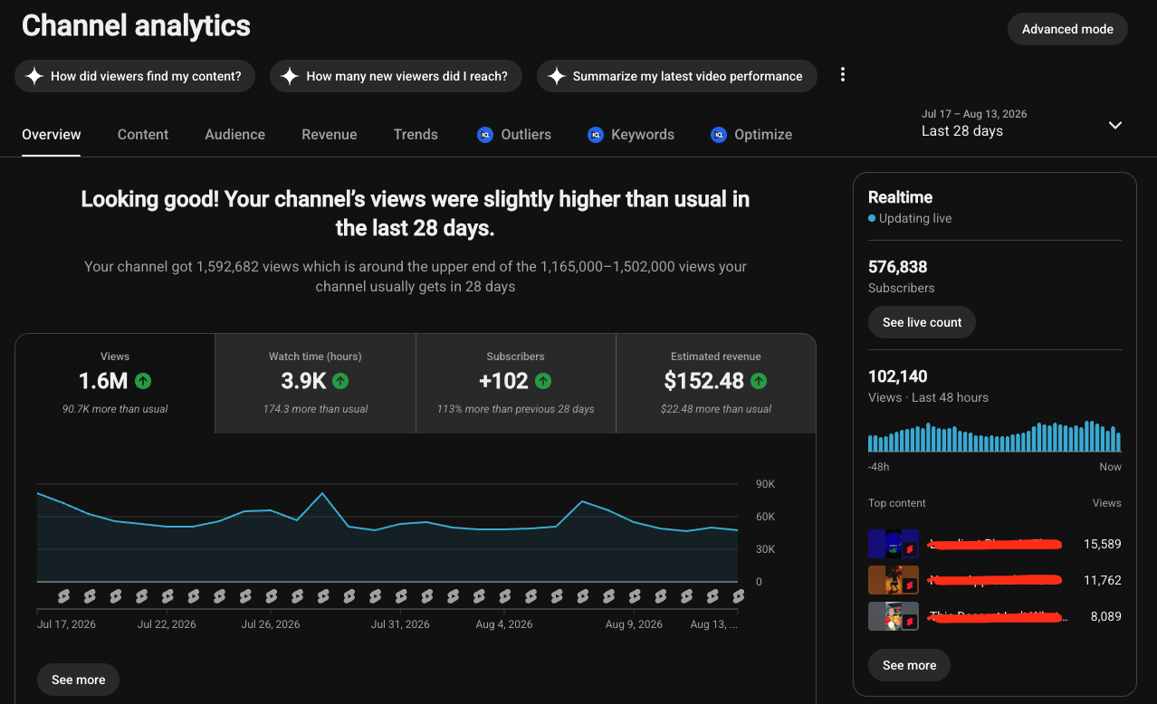
Task: Open the Revenue tab
Action: 329,134
